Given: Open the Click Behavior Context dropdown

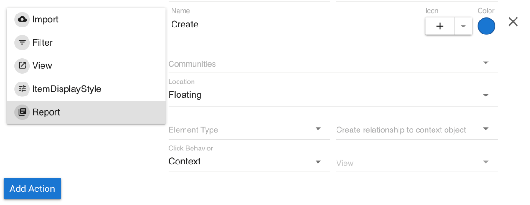Looking at the screenshot, I should pos(318,162).
